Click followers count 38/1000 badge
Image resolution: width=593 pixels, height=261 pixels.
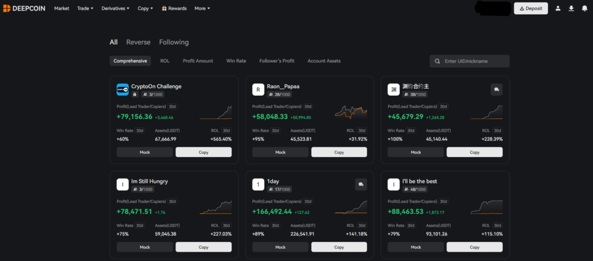[415, 95]
